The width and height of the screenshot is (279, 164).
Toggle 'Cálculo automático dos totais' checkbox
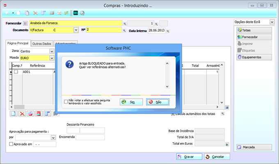click(x=173, y=114)
